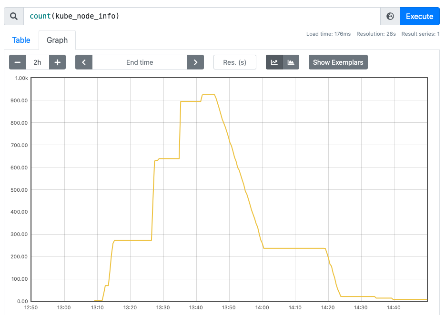Click the Load time: 176ms text
445x315 pixels.
(x=328, y=34)
